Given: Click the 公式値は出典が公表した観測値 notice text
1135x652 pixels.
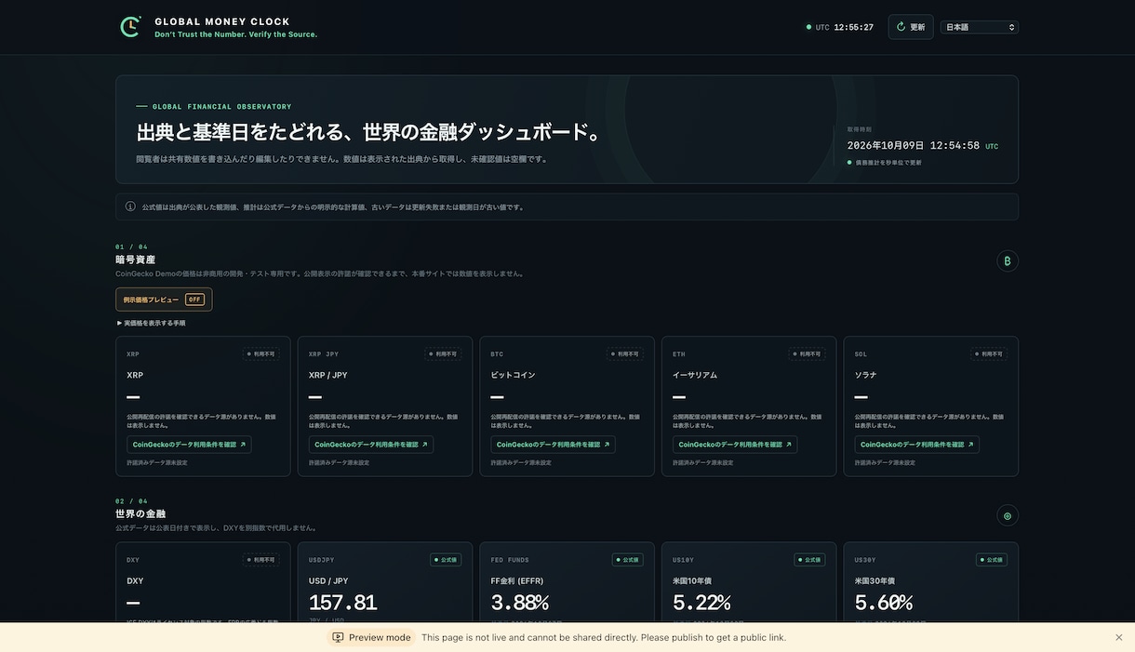Looking at the screenshot, I should click(x=334, y=207).
